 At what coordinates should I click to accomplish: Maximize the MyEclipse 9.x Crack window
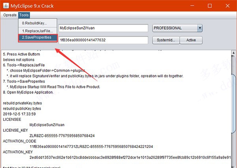coord(210,6)
